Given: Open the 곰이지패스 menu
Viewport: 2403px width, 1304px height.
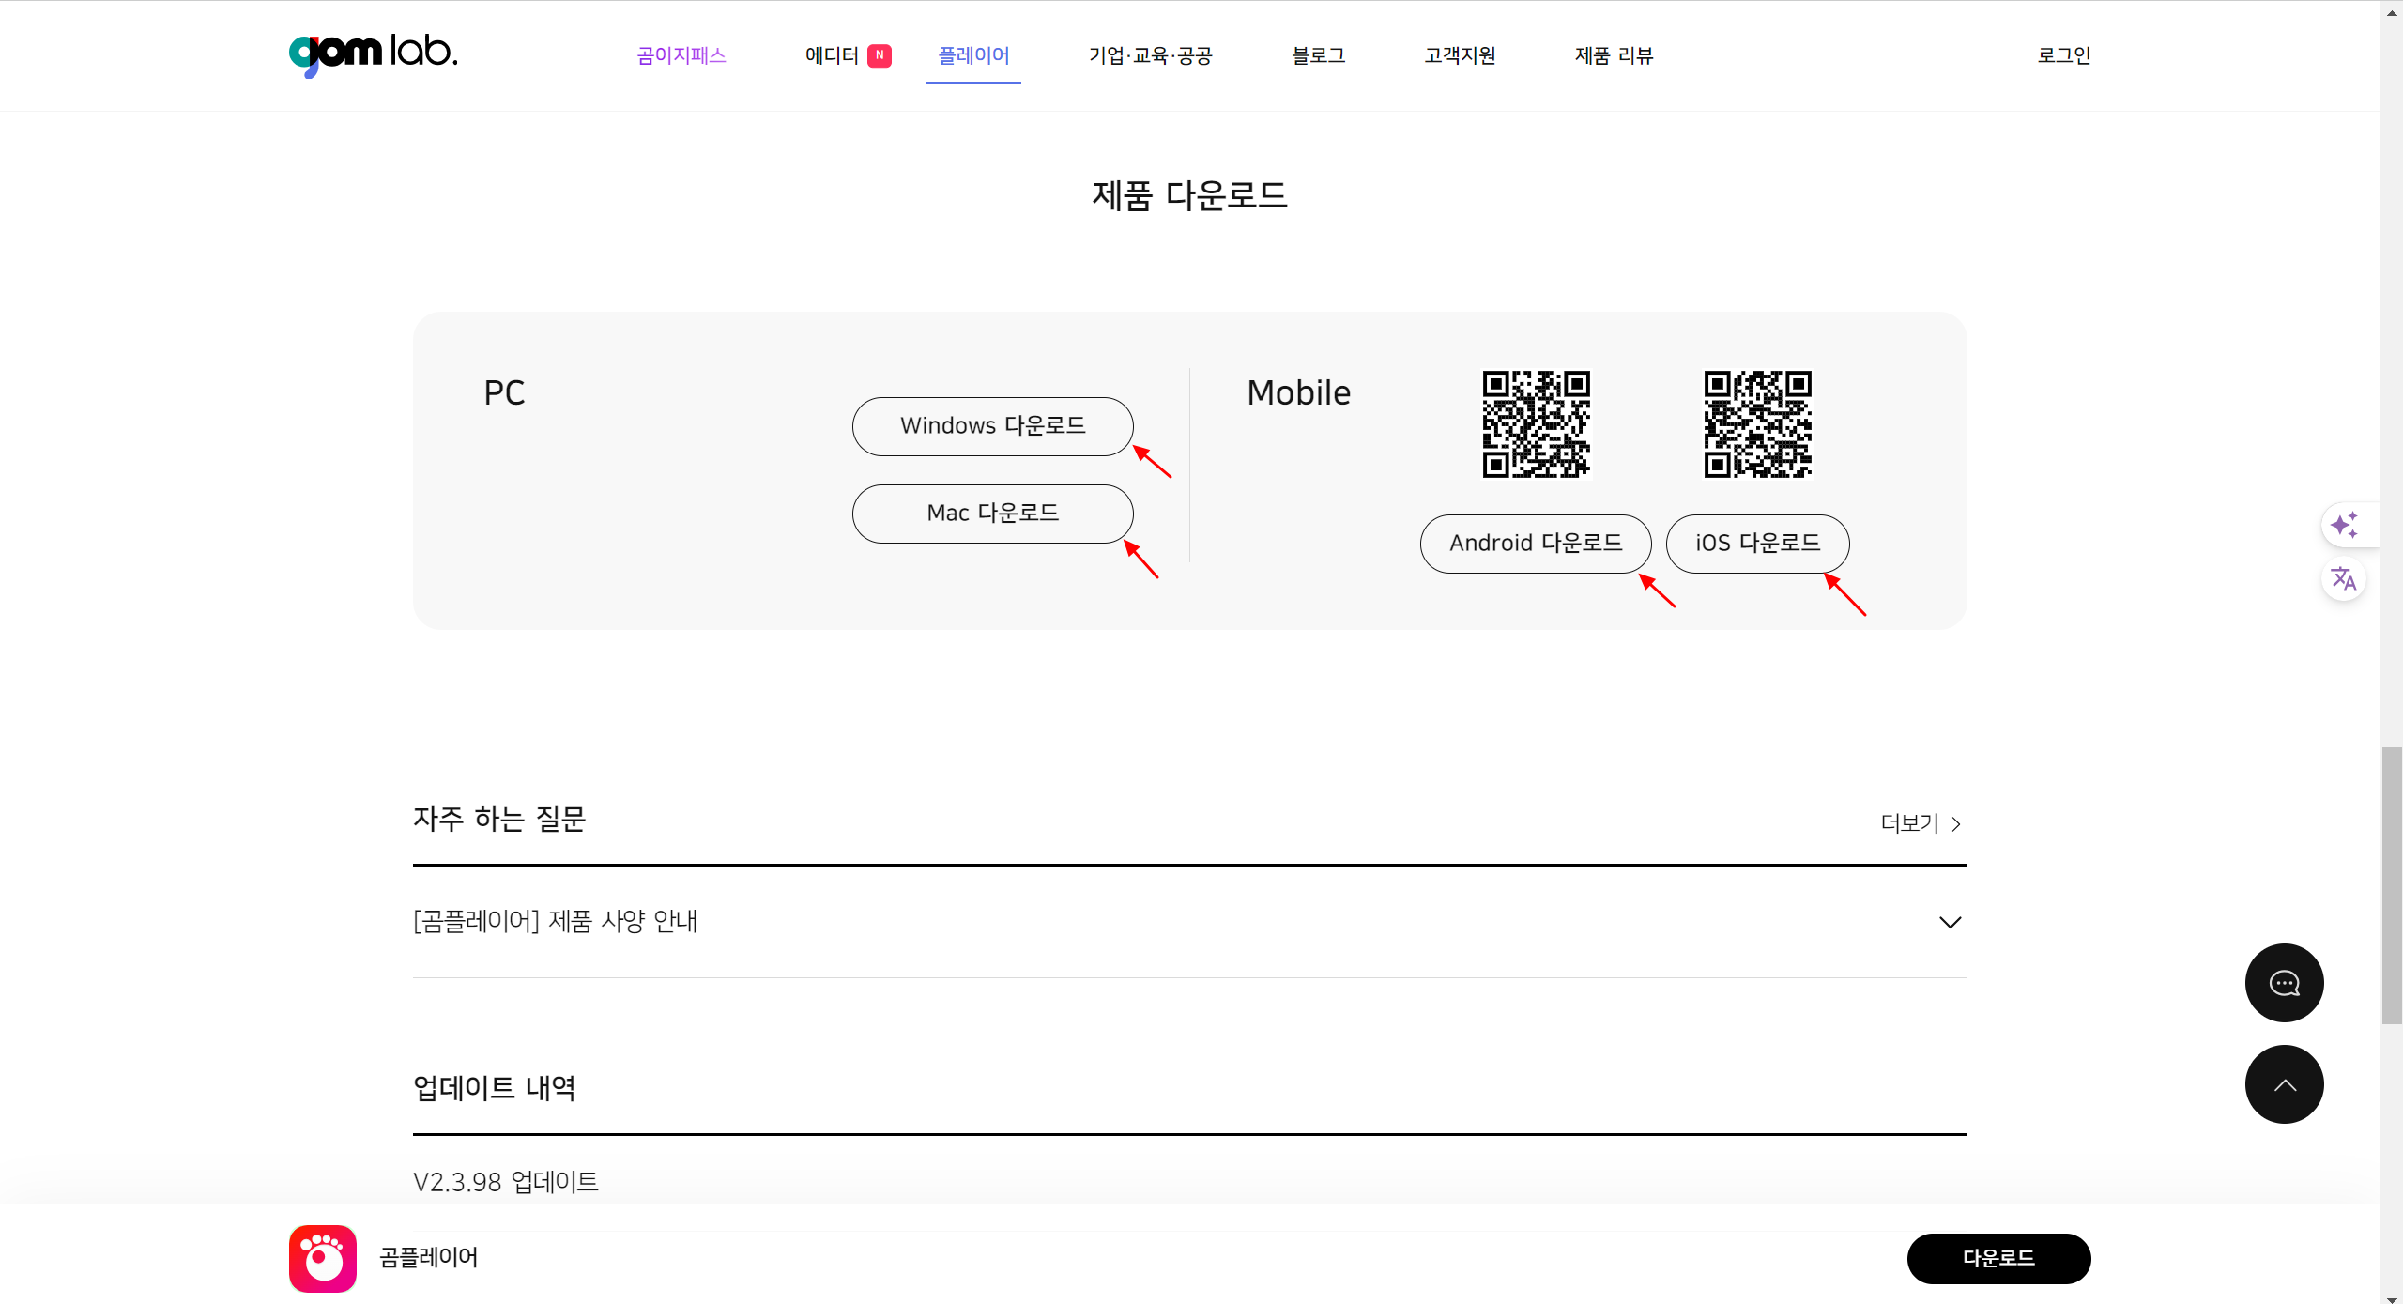Looking at the screenshot, I should [x=681, y=55].
